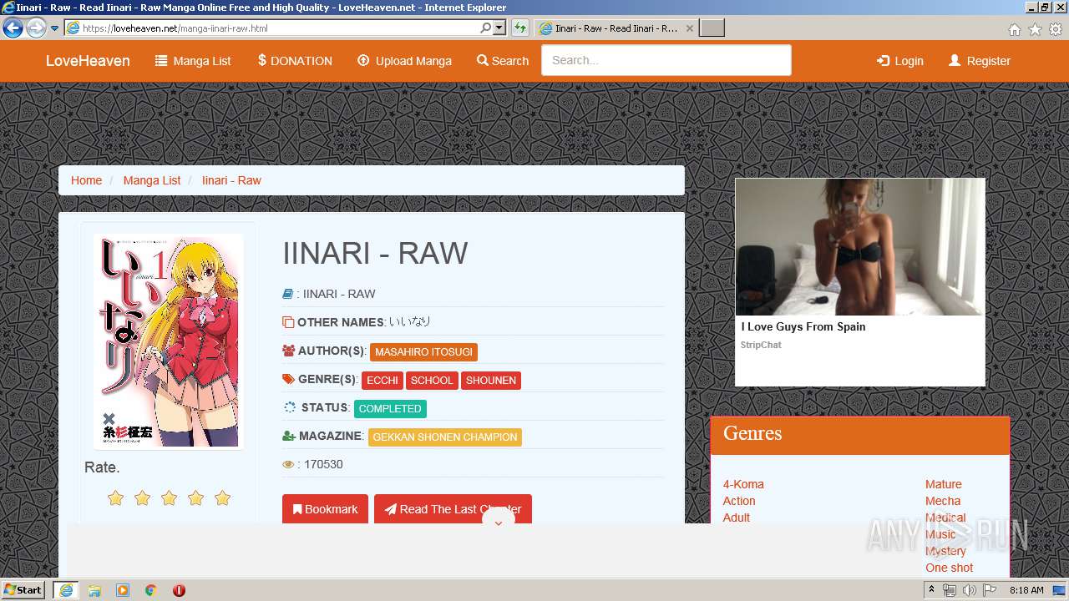Open the Windows Start menu
This screenshot has width=1069, height=601.
click(23, 590)
